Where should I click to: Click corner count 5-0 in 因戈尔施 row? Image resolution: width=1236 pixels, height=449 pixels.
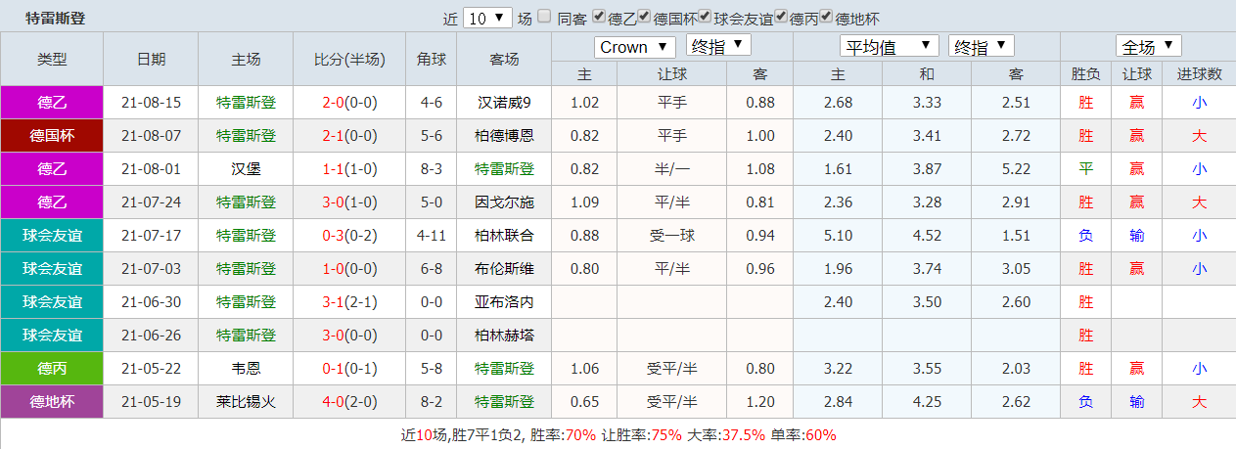pyautogui.click(x=432, y=202)
